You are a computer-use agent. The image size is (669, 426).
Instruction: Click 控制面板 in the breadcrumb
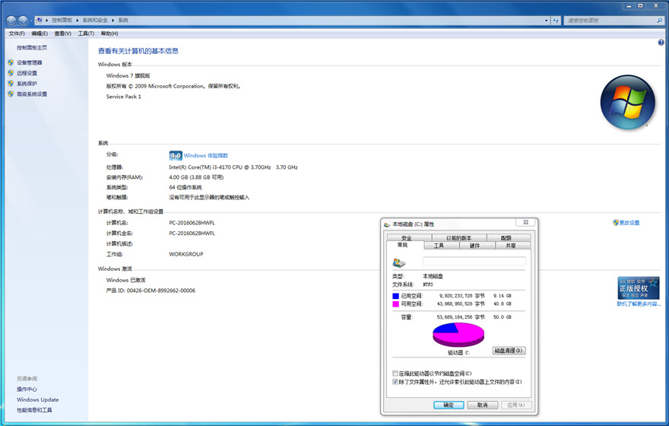[x=62, y=20]
